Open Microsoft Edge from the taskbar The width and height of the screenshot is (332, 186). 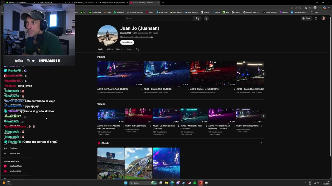pyautogui.click(x=172, y=183)
